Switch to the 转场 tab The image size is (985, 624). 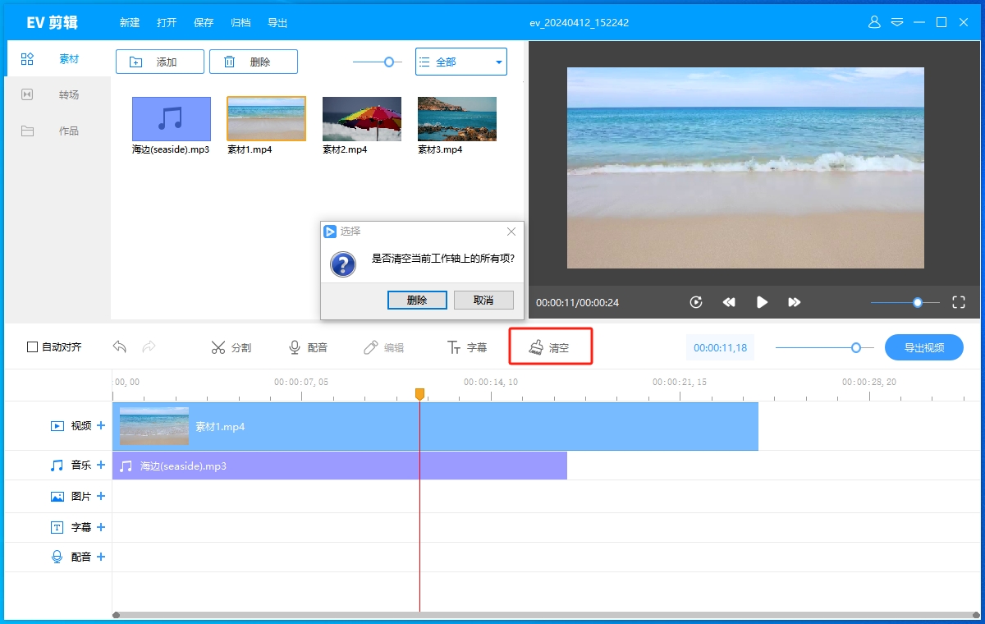(x=69, y=94)
